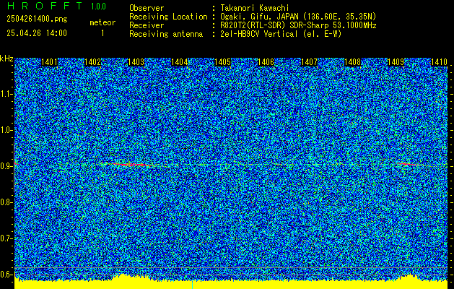Click the 0.6 kHz axis label
Image resolution: width=454 pixels, height=289 pixels.
click(6, 275)
